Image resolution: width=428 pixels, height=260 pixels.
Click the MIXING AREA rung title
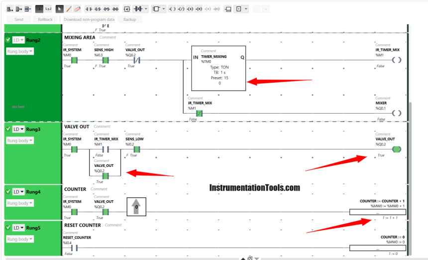point(80,37)
